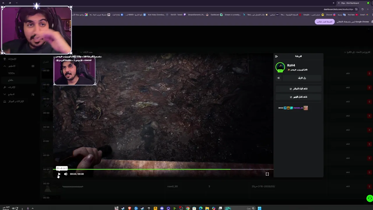Open the green support chat bubble
This screenshot has height=210, width=373.
point(370,199)
